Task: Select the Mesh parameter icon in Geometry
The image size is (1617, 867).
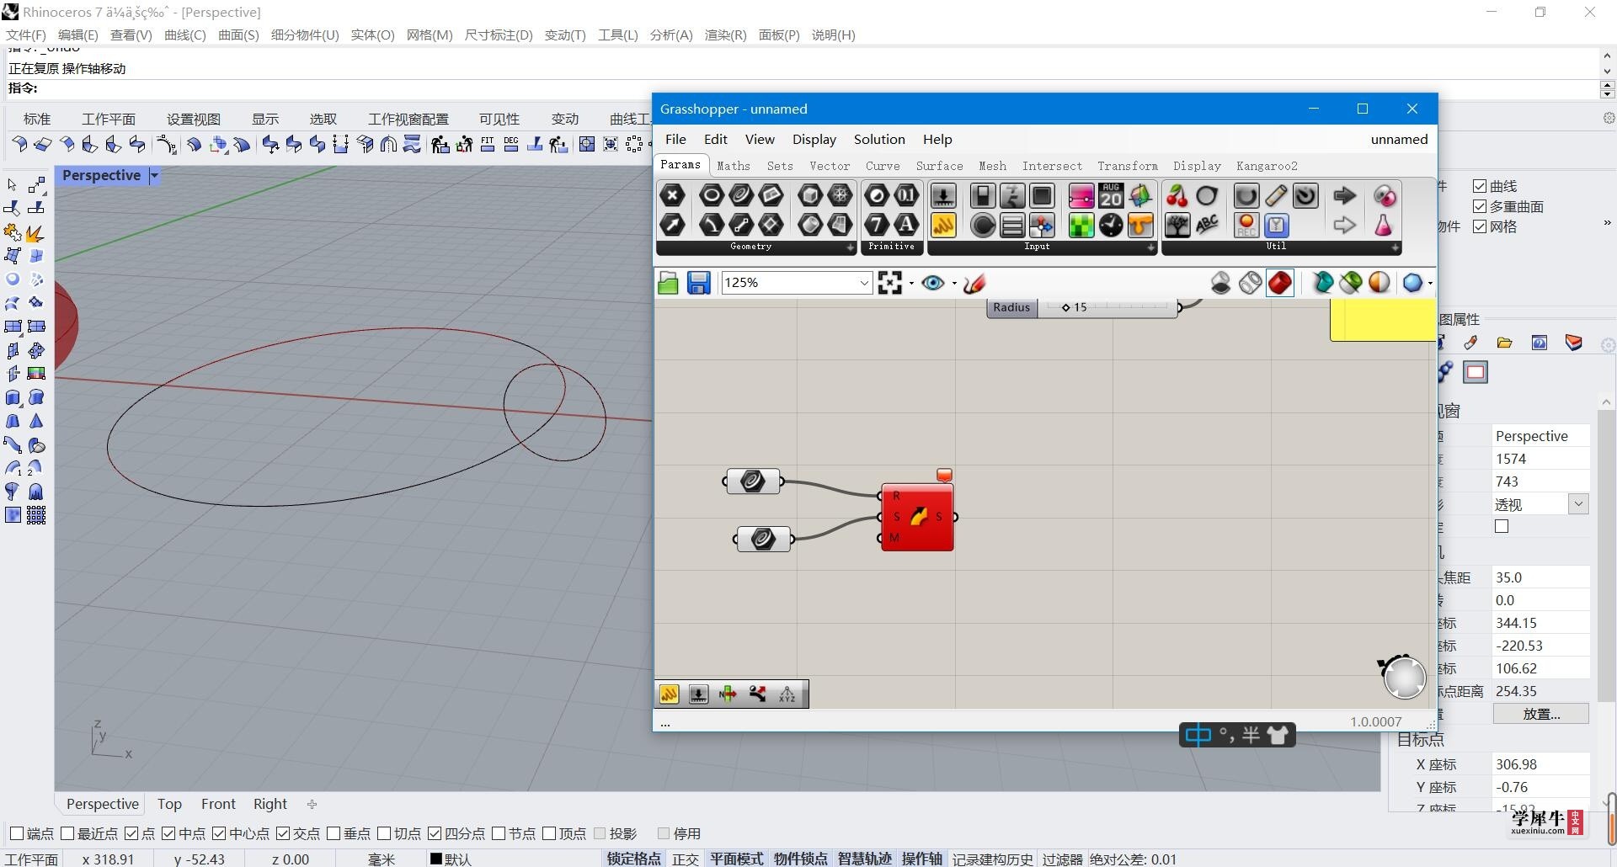Action: pos(841,195)
